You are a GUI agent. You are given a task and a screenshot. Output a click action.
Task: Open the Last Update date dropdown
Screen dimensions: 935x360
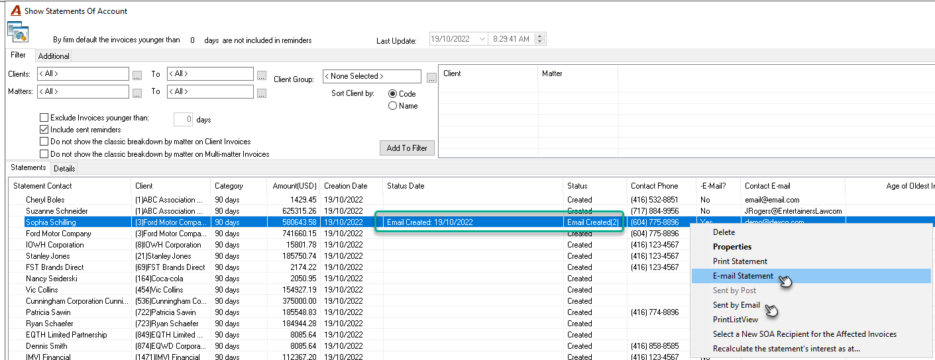click(x=481, y=39)
